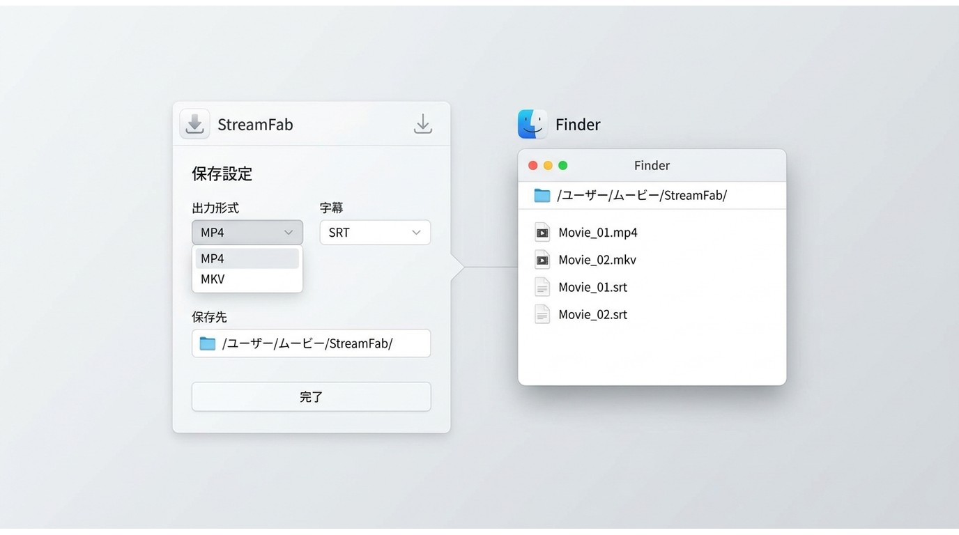Screen dimensions: 959x535
Task: Click the 保存先 label
Action: (x=209, y=317)
